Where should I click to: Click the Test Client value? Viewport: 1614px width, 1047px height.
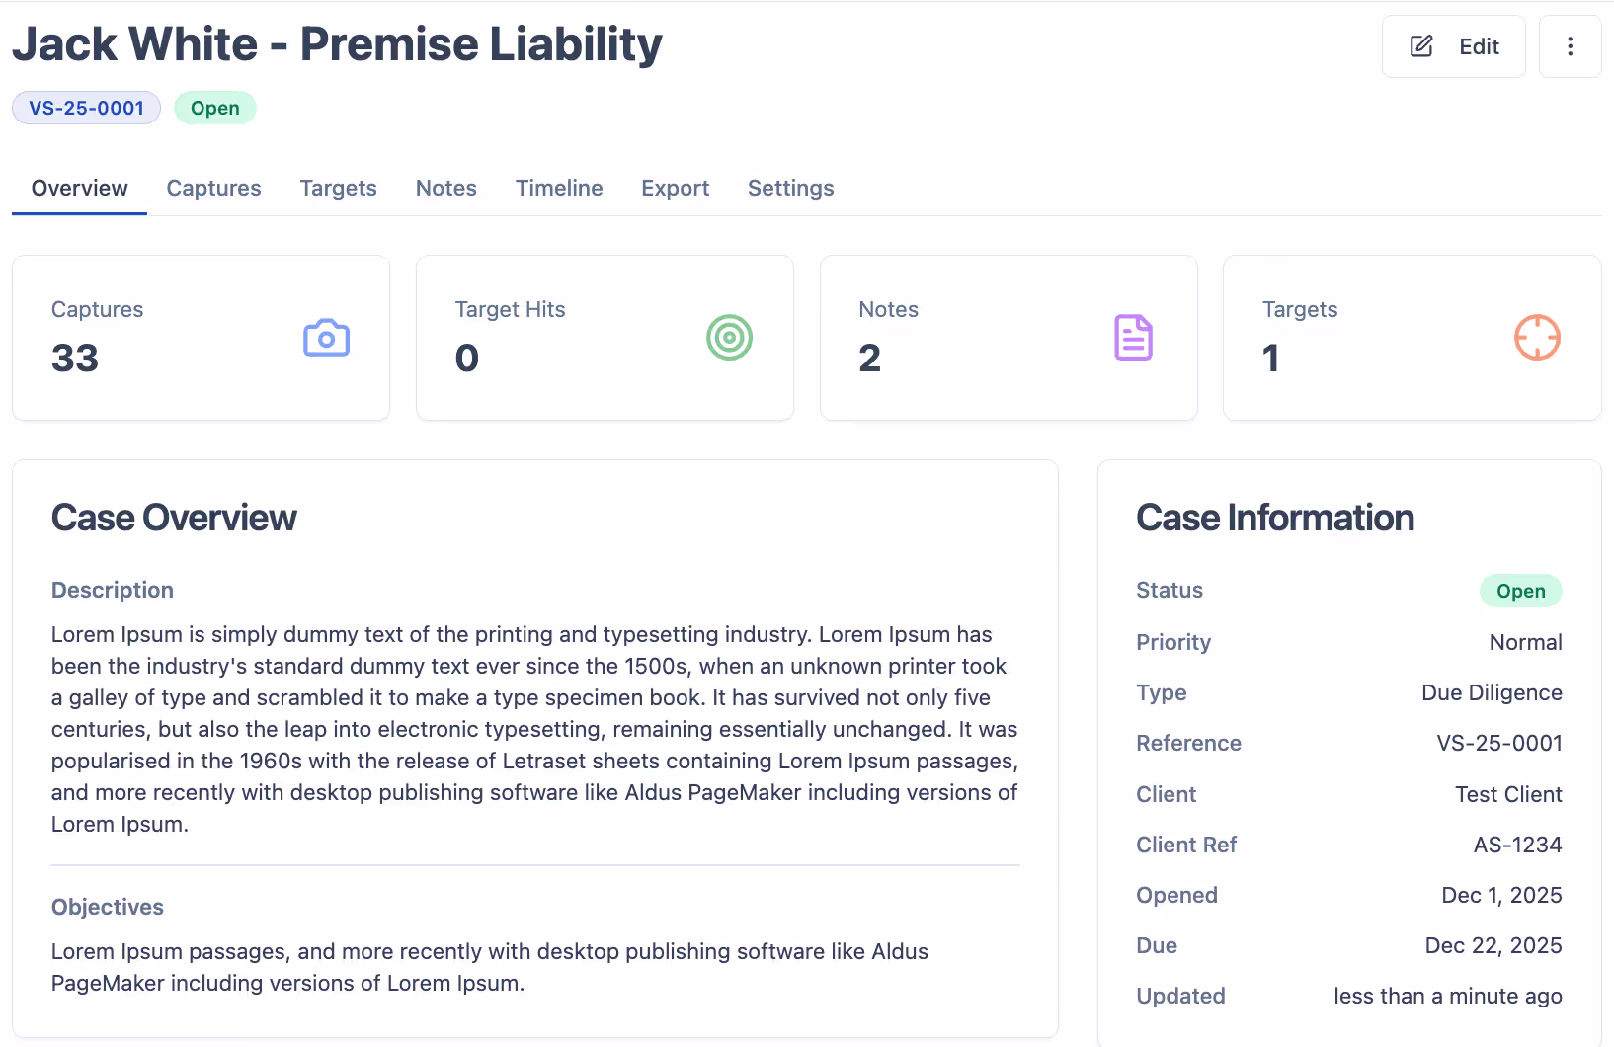1507,794
